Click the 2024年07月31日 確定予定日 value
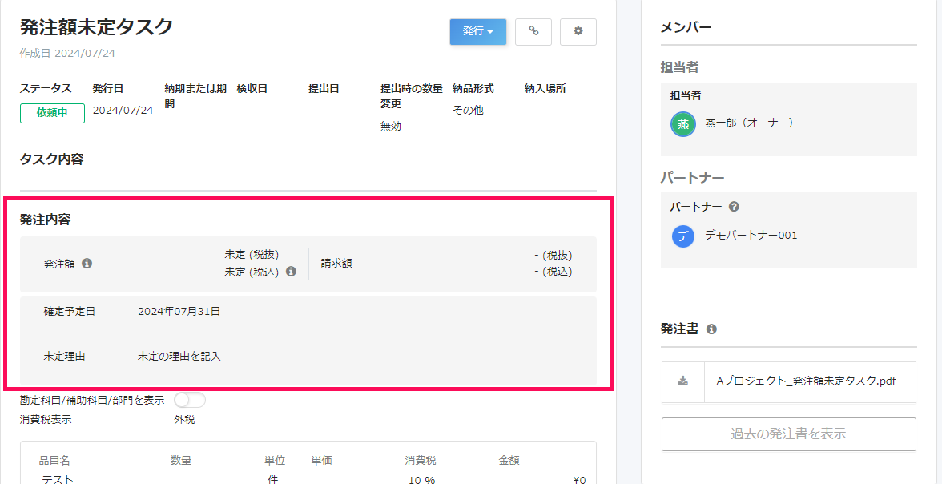Screen dimensions: 942x484 pyautogui.click(x=179, y=312)
